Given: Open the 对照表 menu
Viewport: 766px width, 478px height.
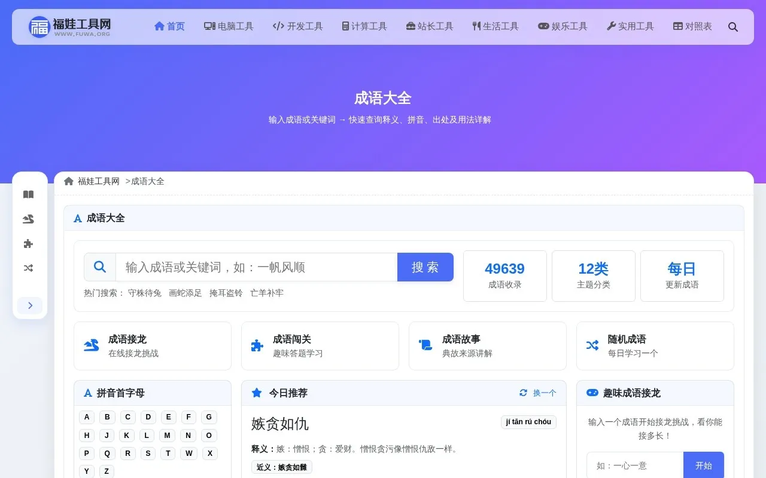Looking at the screenshot, I should tap(692, 26).
